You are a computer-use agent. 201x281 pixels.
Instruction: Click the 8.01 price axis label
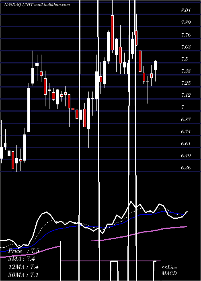[185, 10]
